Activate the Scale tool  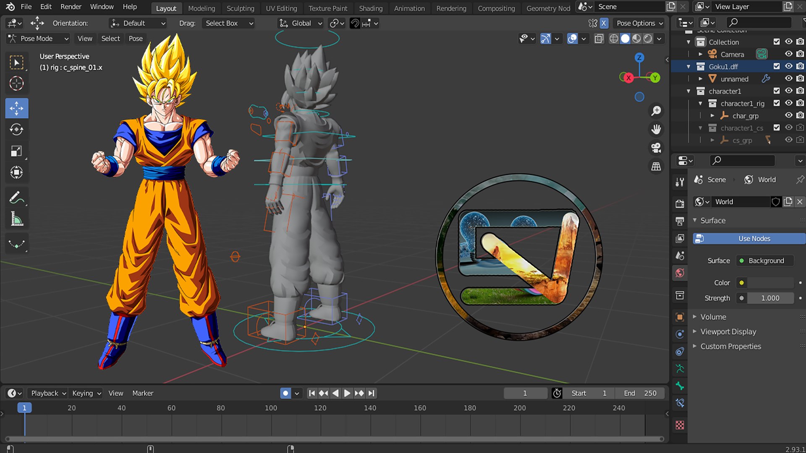click(16, 151)
